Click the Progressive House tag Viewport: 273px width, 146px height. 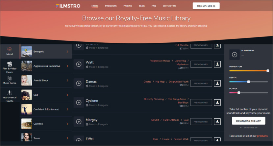tap(160, 61)
